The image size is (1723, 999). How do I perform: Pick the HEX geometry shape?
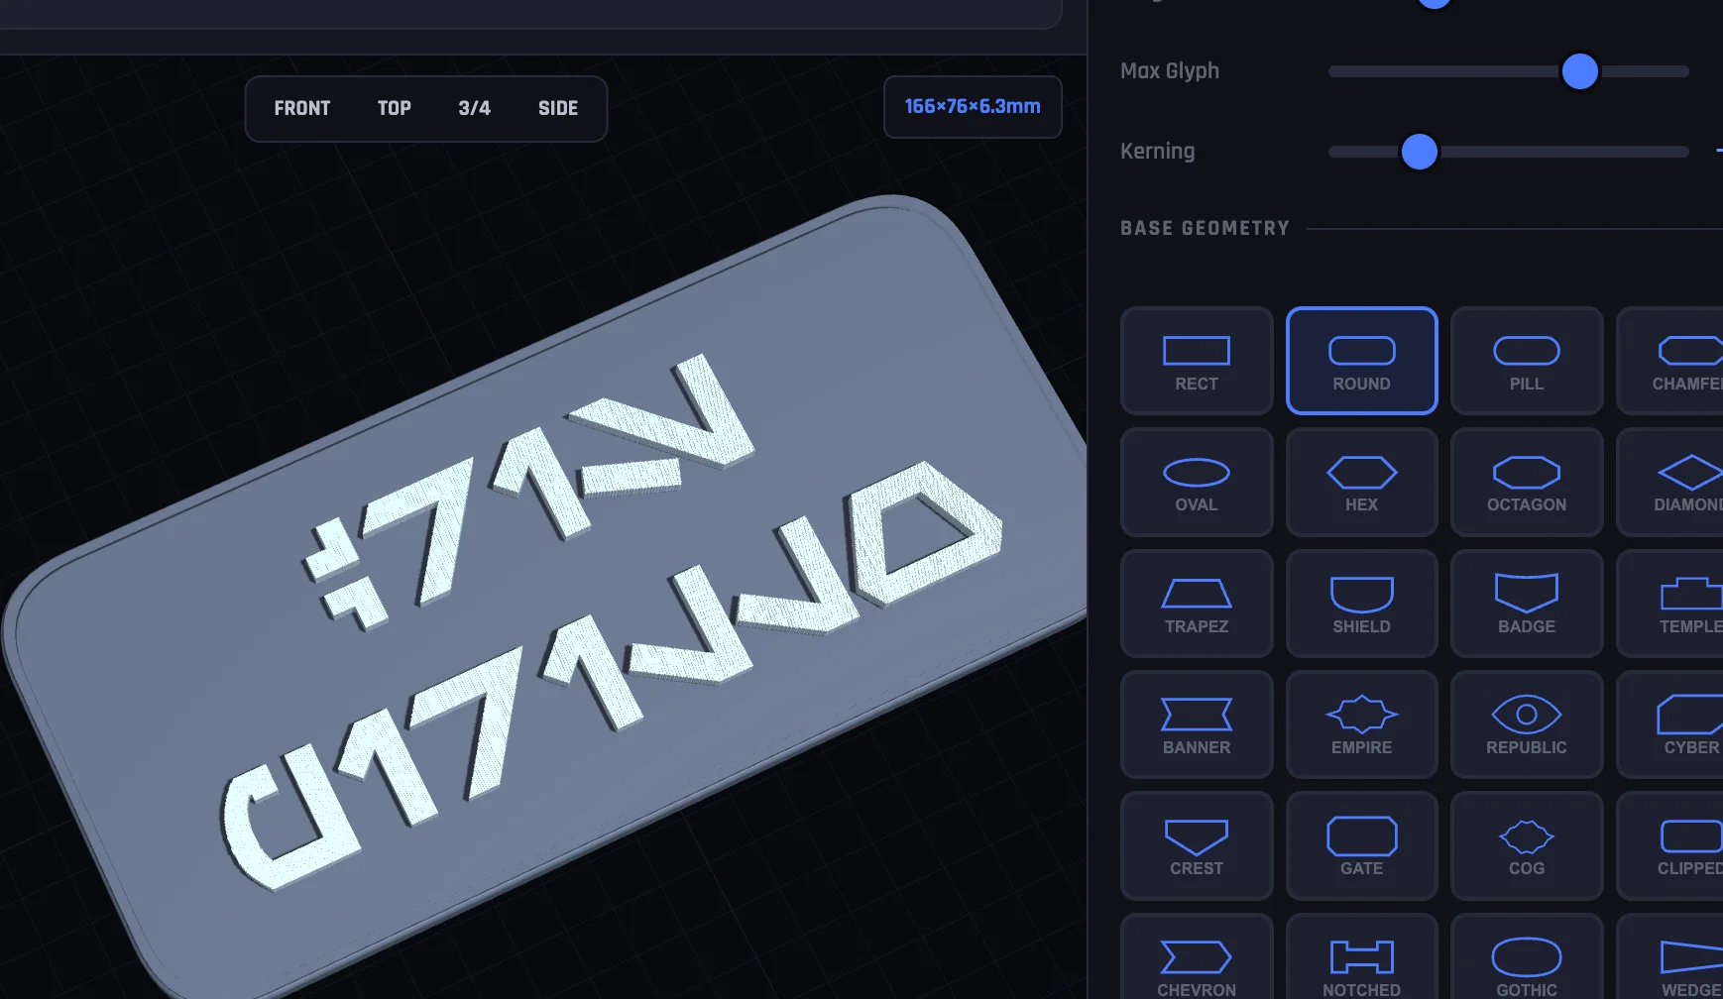coord(1361,482)
